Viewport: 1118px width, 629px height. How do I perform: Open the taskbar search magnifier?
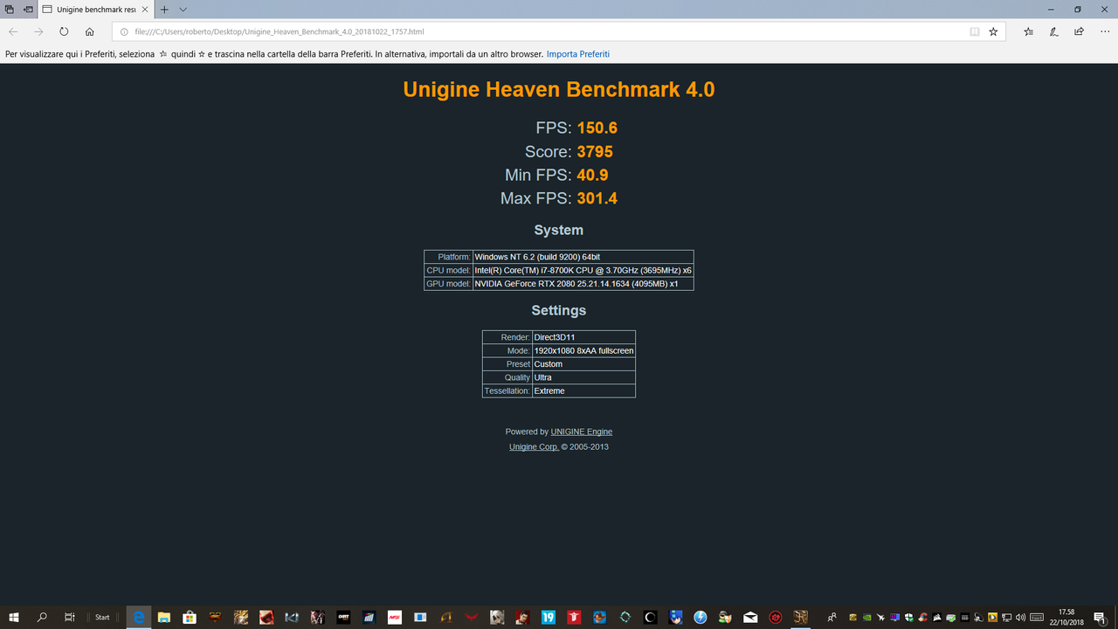(42, 617)
